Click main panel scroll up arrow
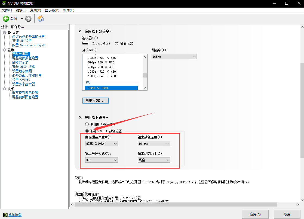The image size is (304, 219). tap(302, 27)
